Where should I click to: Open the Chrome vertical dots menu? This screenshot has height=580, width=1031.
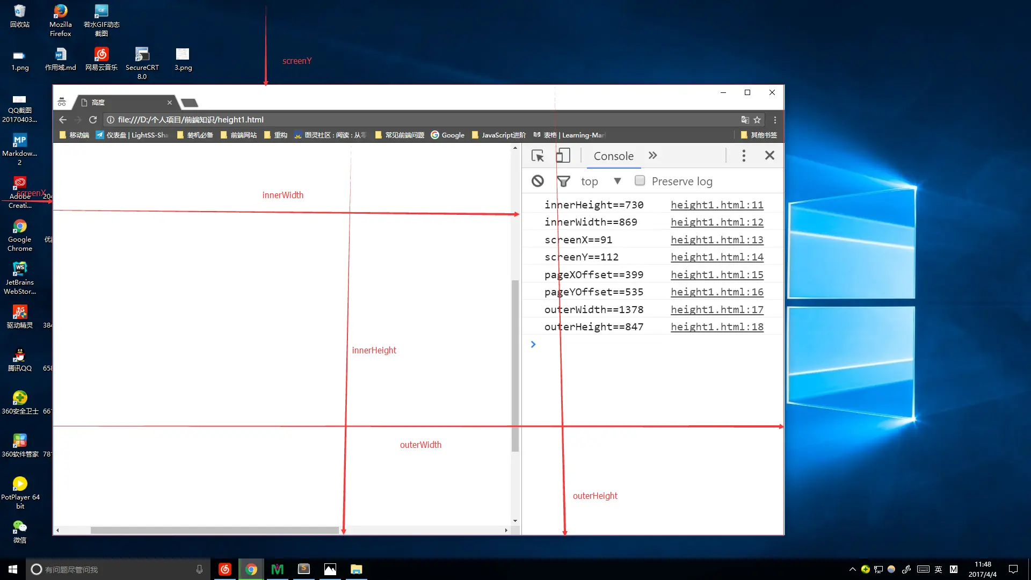pos(775,120)
